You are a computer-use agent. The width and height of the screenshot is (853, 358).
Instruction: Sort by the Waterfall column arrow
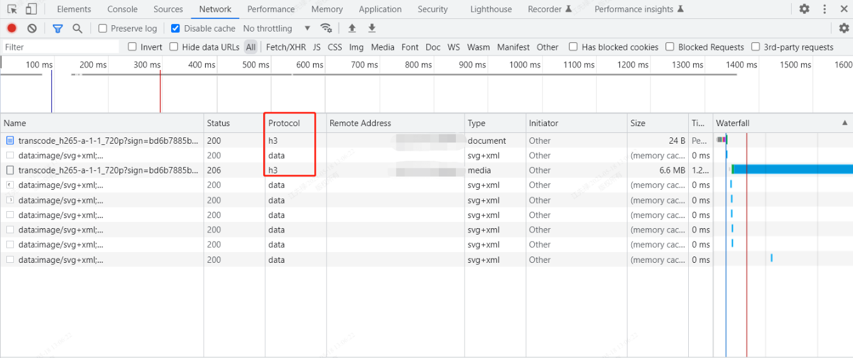pyautogui.click(x=844, y=123)
